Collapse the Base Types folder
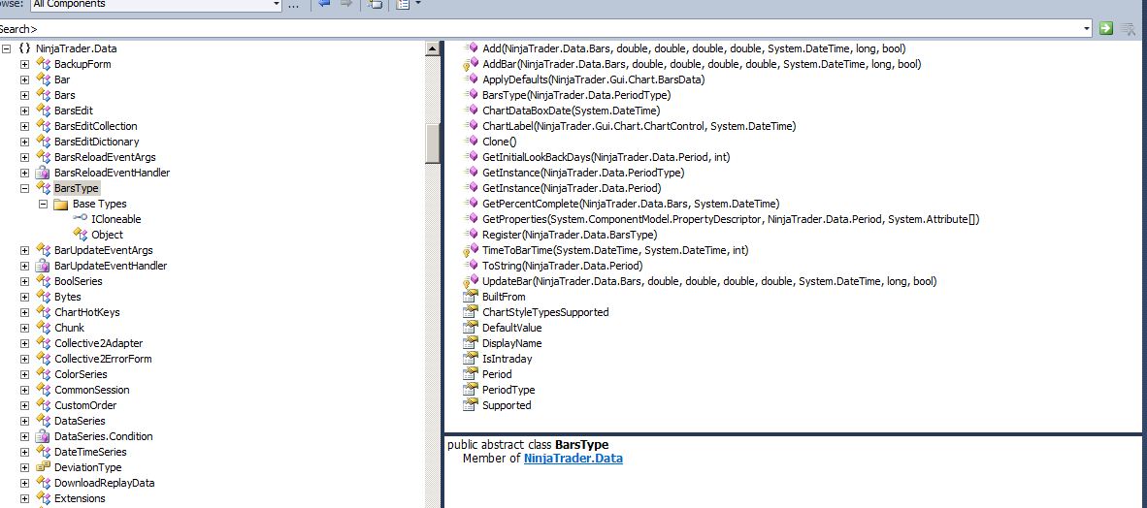 43,204
